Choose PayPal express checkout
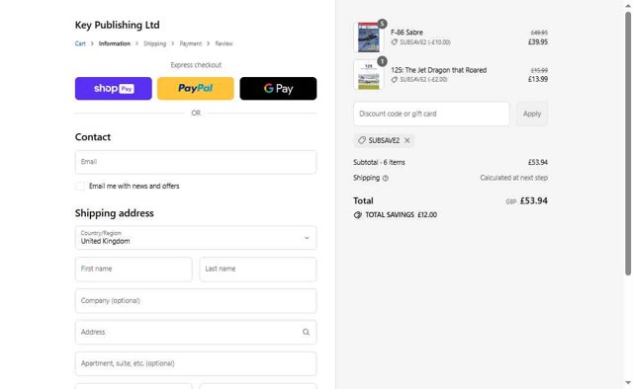Image resolution: width=633 pixels, height=389 pixels. pyautogui.click(x=196, y=88)
